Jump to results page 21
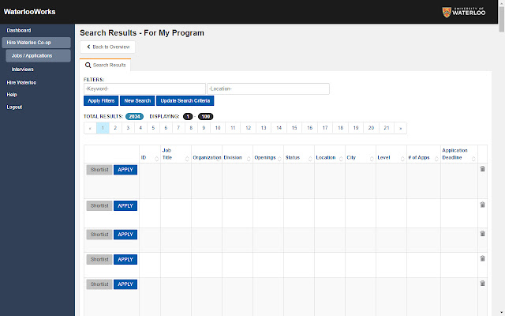505x316 pixels. click(387, 128)
